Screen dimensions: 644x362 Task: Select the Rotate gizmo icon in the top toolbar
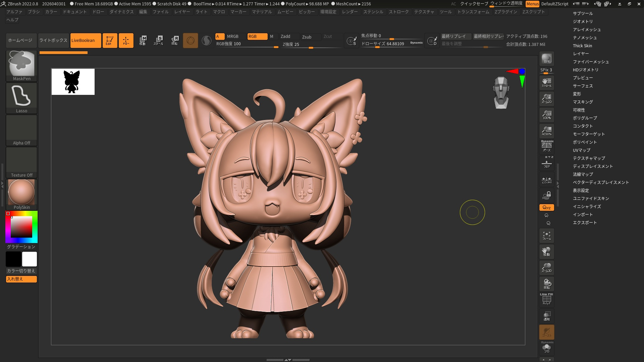click(x=175, y=40)
